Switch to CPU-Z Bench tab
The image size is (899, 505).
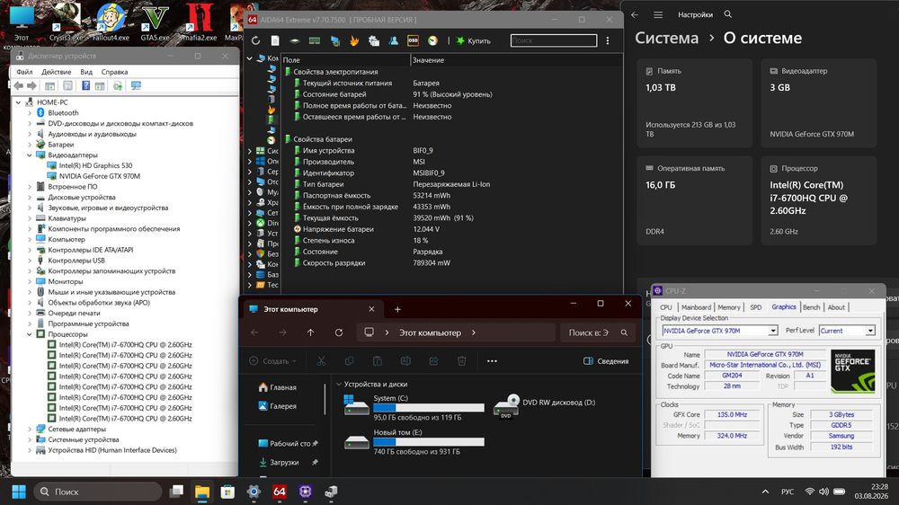[x=811, y=307]
